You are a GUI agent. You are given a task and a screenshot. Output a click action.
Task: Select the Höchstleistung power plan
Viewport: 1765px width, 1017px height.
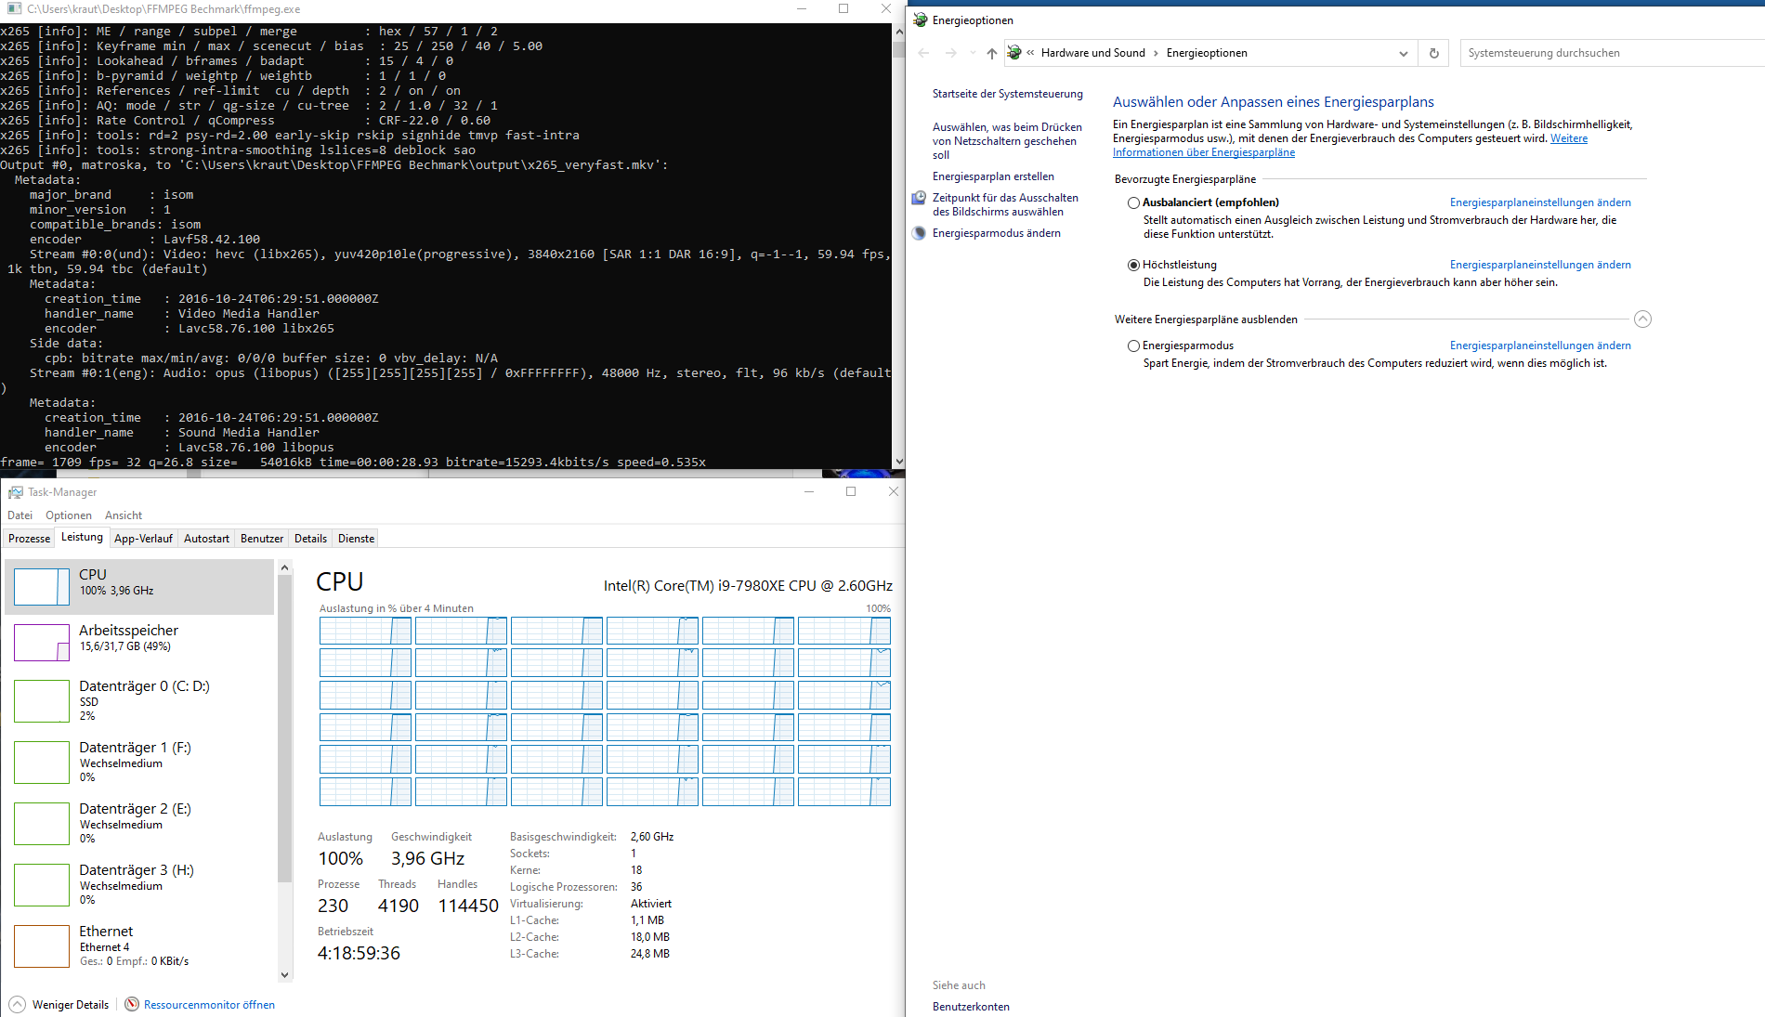point(1133,265)
